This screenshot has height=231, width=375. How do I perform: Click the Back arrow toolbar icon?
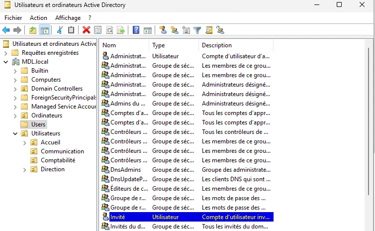click(x=6, y=30)
